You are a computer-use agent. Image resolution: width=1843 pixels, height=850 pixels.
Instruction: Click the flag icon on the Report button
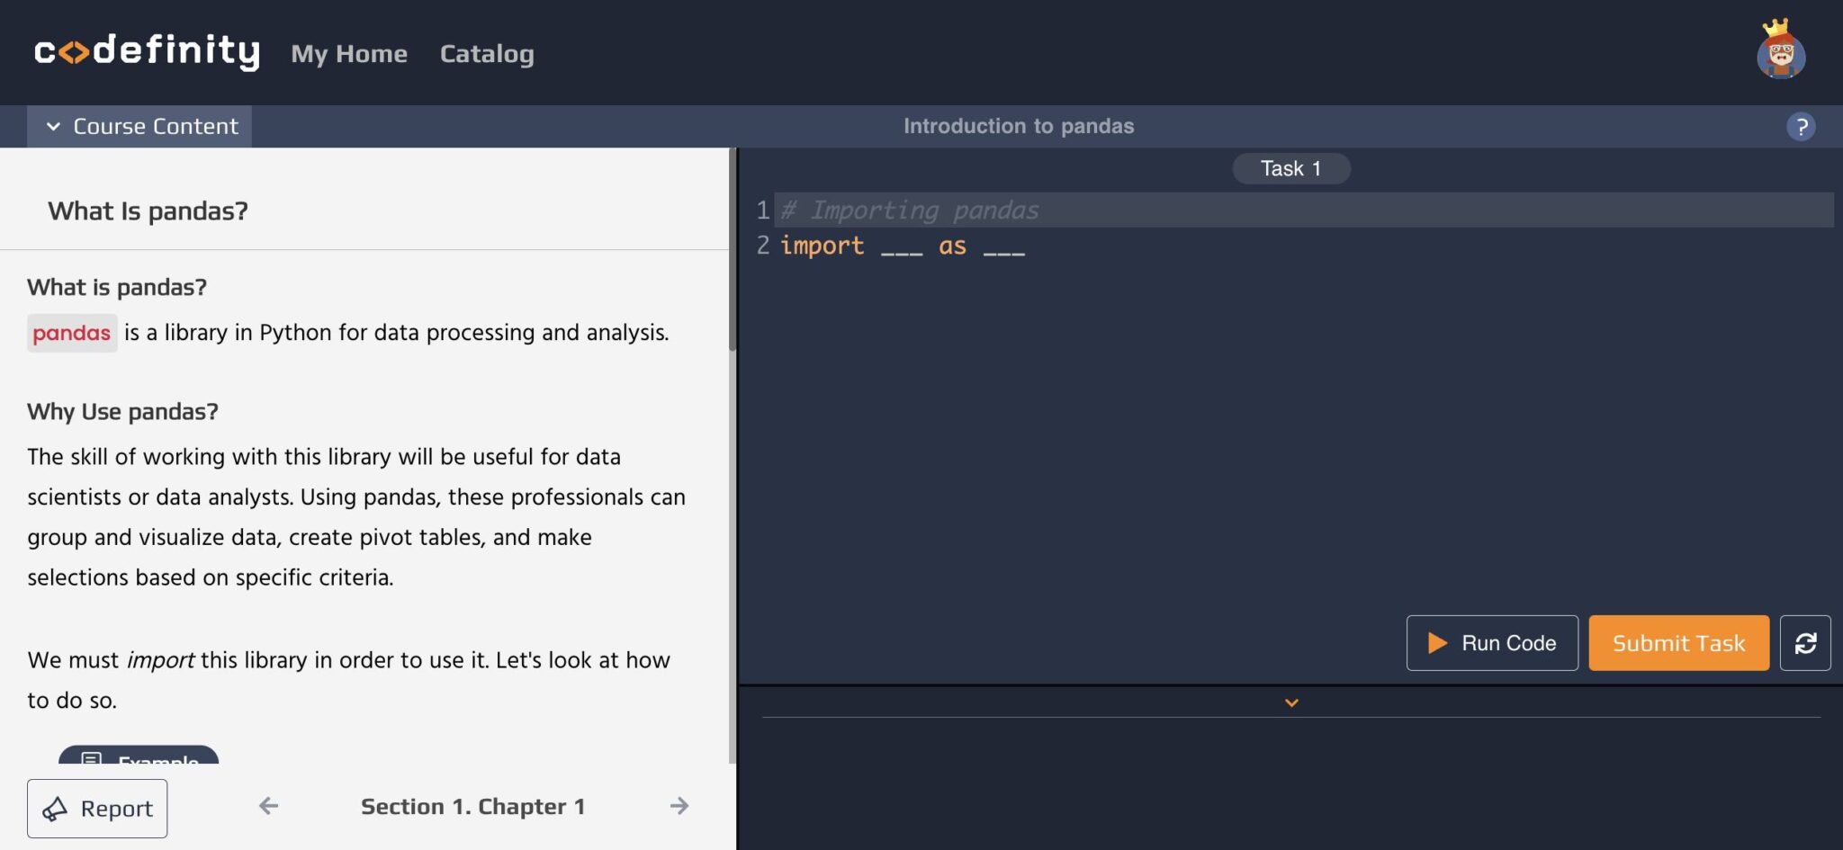click(x=57, y=808)
